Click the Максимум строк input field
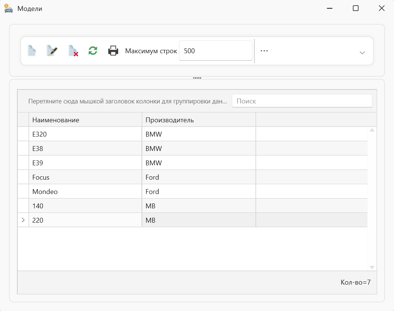Screen dimensions: 394x311 [215, 51]
